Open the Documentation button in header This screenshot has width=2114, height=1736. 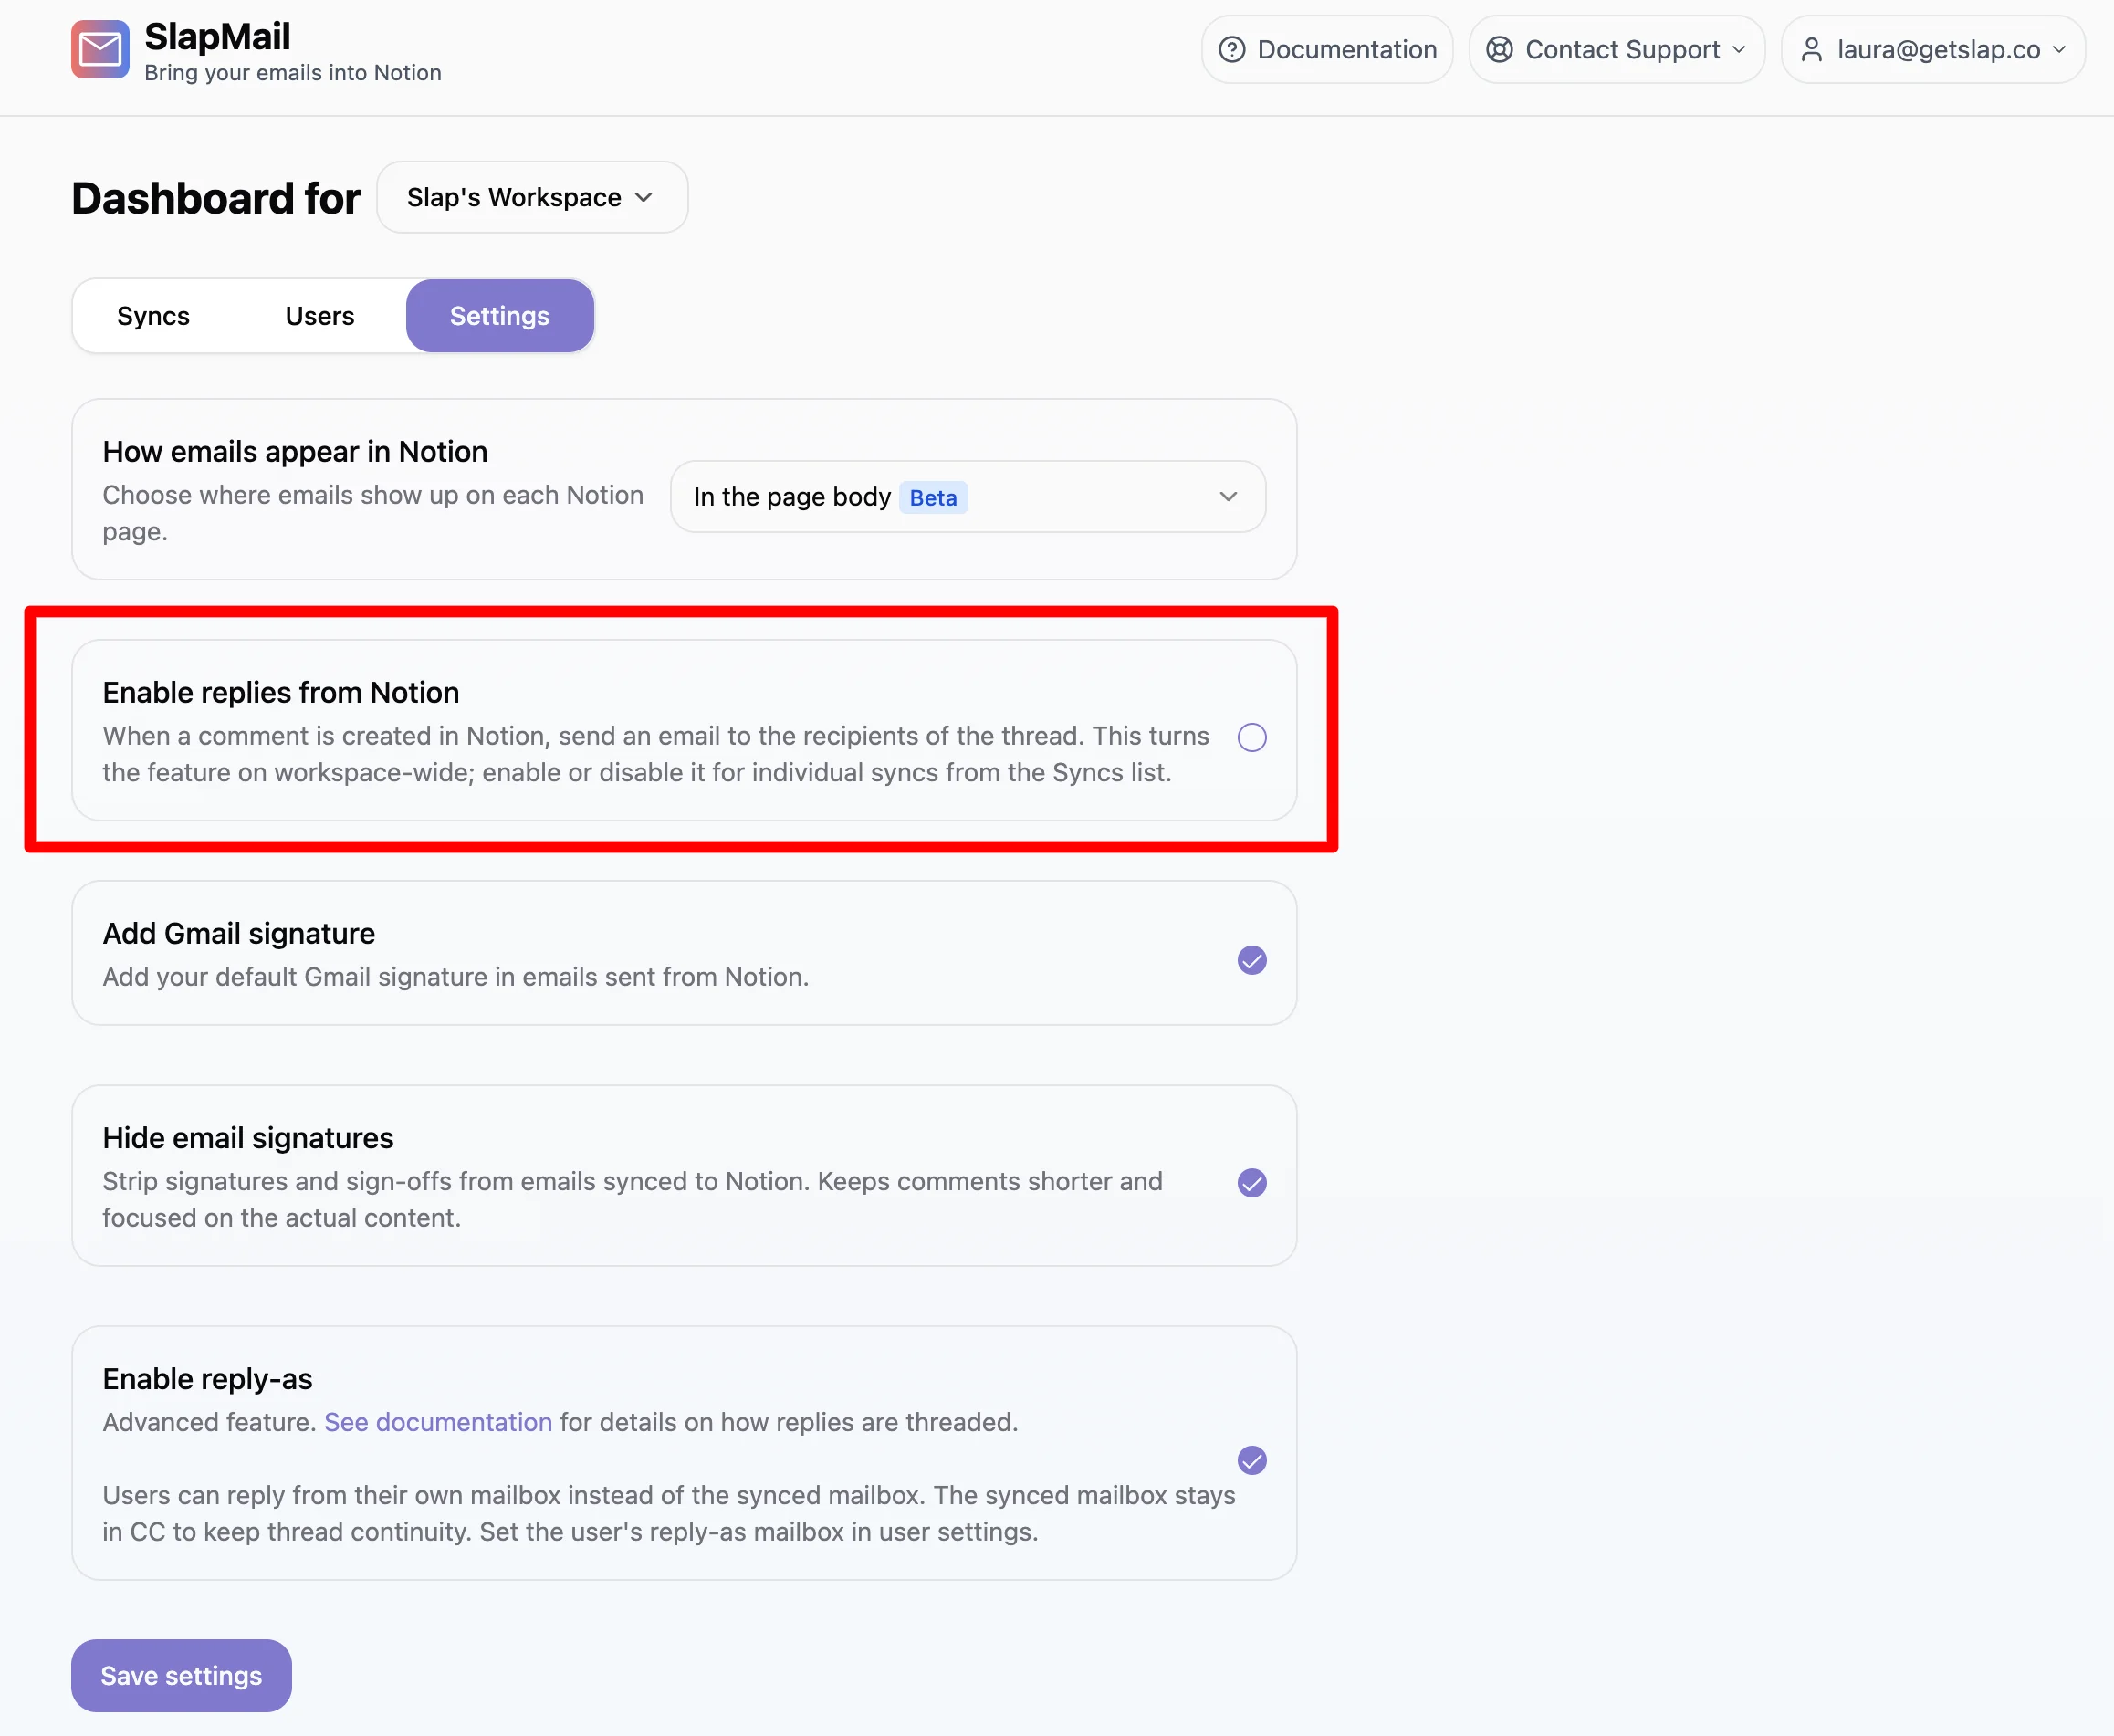[x=1327, y=49]
